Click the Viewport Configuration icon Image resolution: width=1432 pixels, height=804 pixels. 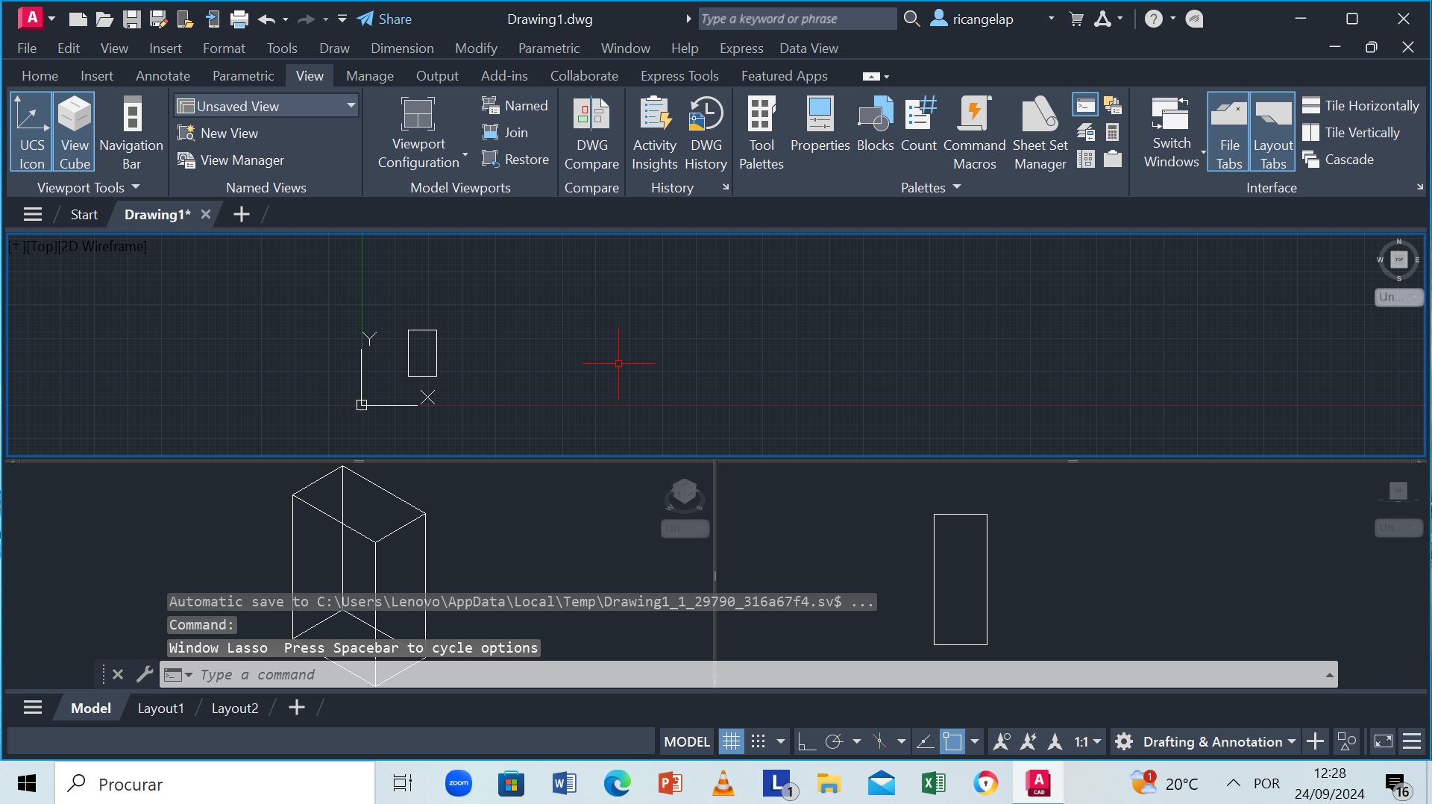pos(418,114)
